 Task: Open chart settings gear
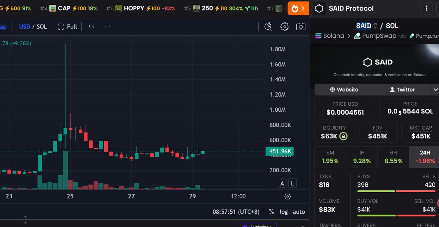(285, 26)
